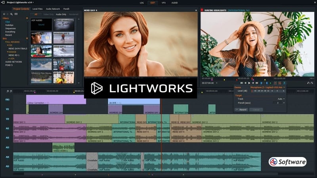The height and width of the screenshot is (178, 317).
Task: Switch to the VFX workspace tab
Action: pos(164,3)
